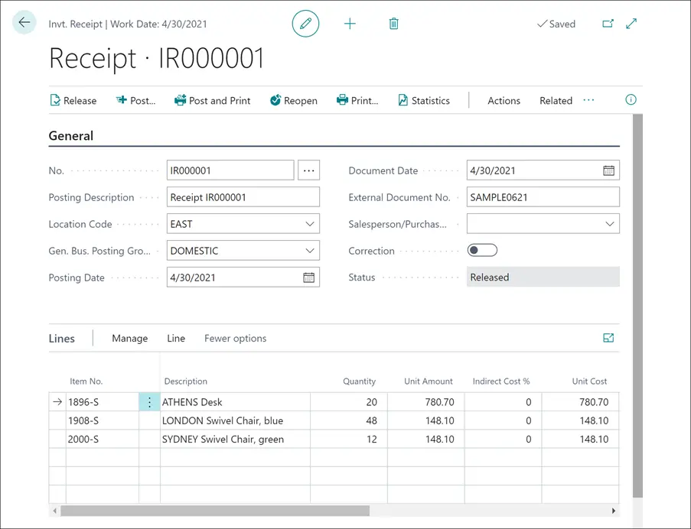Collapse the General section header
This screenshot has height=529, width=691.
pyautogui.click(x=71, y=135)
